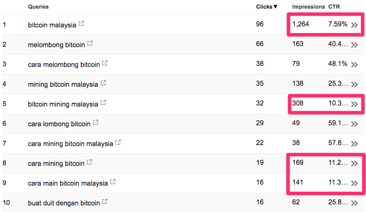The height and width of the screenshot is (212, 366).
Task: Click the Queries column header
Action: 39,7
